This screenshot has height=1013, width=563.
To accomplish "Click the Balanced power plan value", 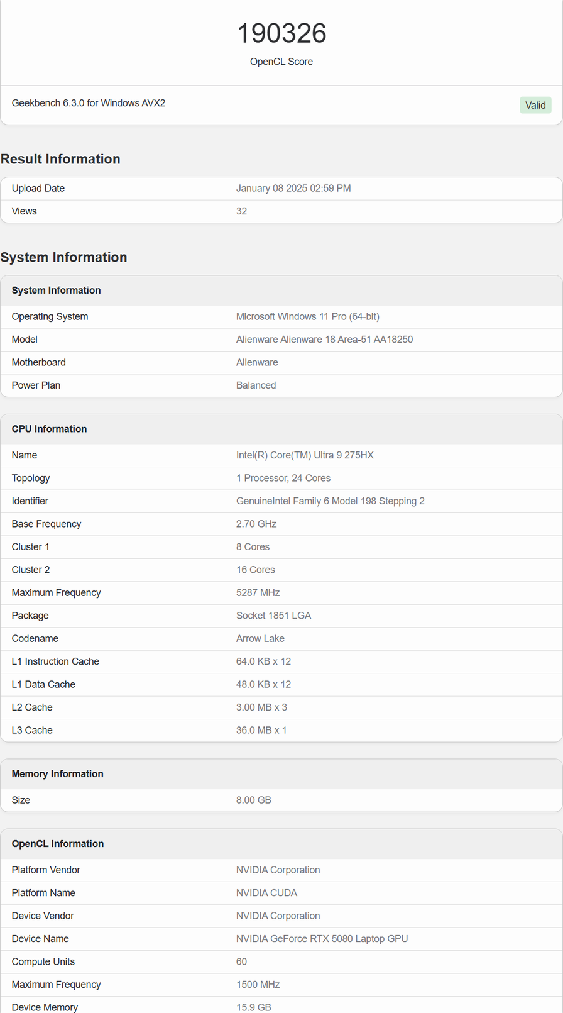I will (x=256, y=385).
